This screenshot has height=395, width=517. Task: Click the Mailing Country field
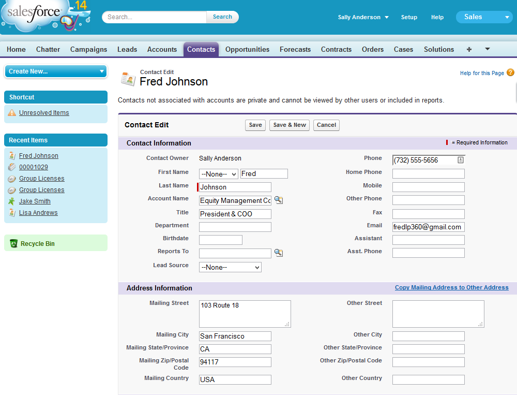tap(235, 379)
